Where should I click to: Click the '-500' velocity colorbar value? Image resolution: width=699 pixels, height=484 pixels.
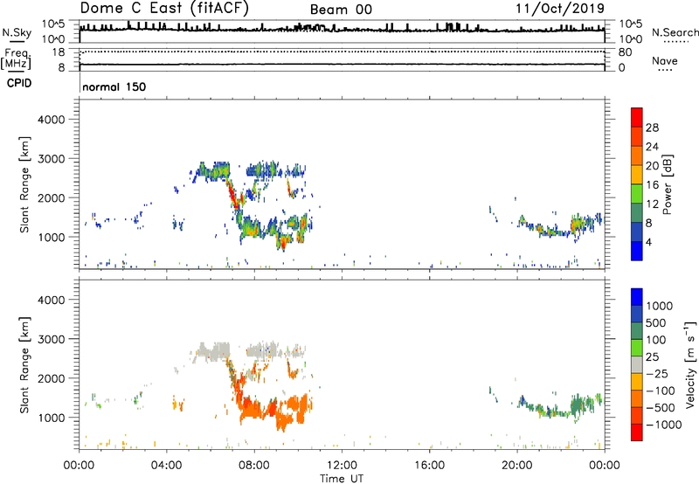pos(661,408)
